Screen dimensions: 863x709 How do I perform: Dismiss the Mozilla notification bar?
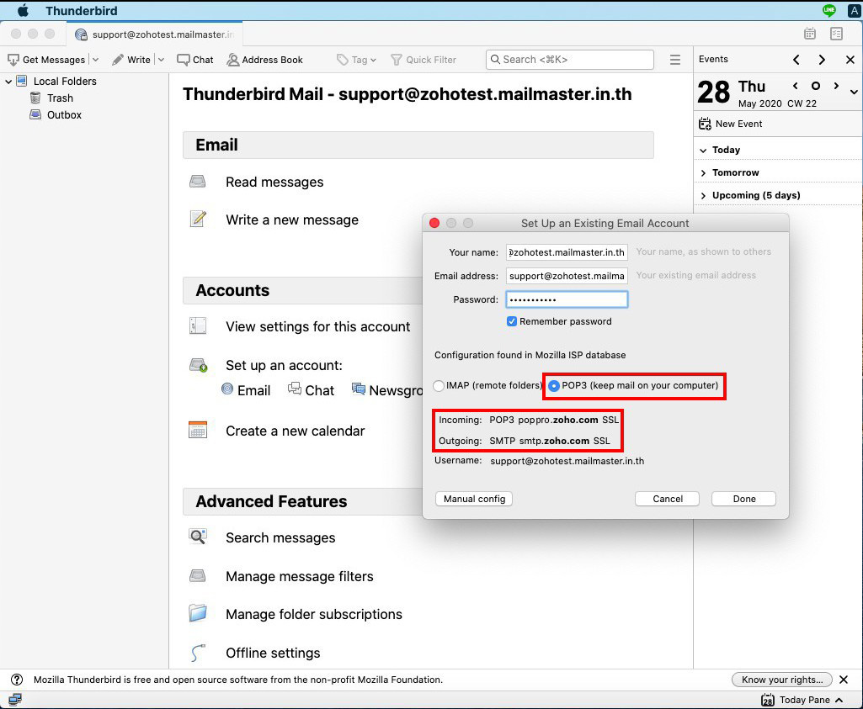(x=843, y=680)
